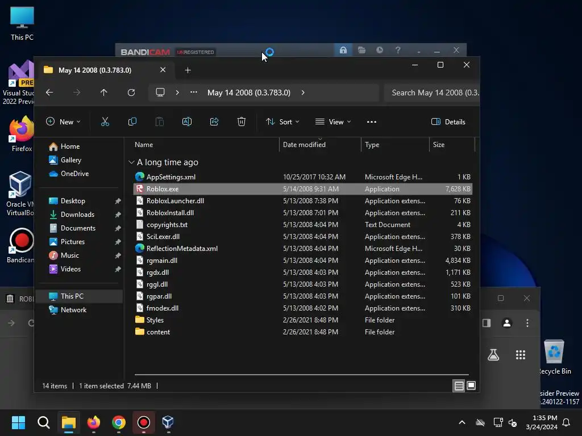Switch to details list view layout icon

click(x=459, y=385)
